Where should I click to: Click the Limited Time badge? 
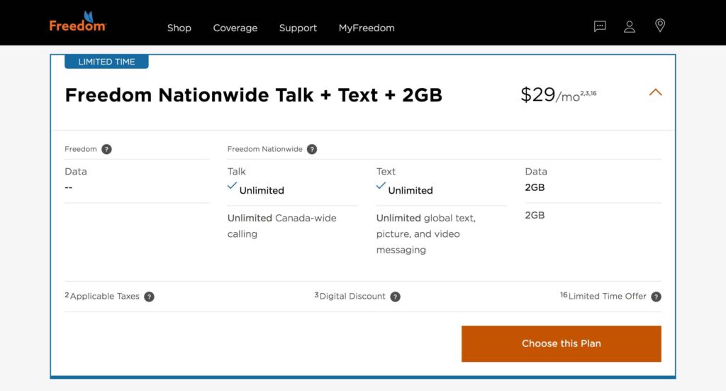(x=106, y=62)
